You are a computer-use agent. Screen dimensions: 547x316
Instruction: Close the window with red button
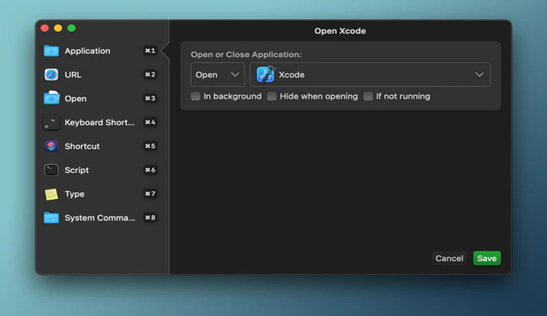click(x=44, y=28)
